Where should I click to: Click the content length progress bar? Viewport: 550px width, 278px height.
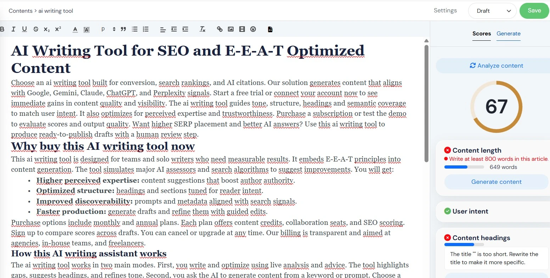click(x=464, y=167)
